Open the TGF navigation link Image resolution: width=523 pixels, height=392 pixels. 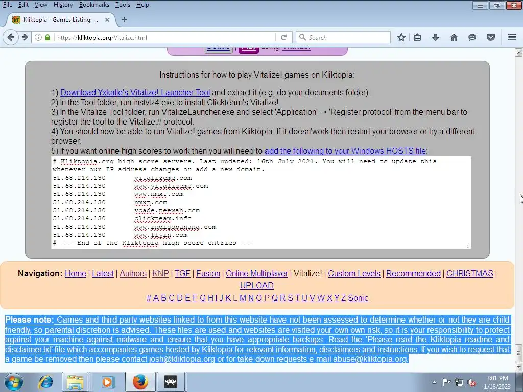click(x=182, y=274)
